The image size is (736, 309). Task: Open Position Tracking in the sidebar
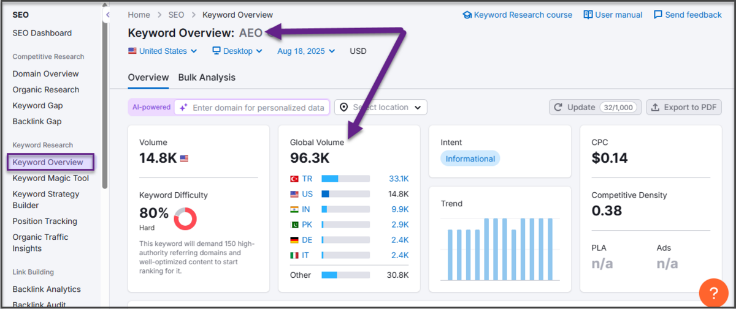point(45,221)
